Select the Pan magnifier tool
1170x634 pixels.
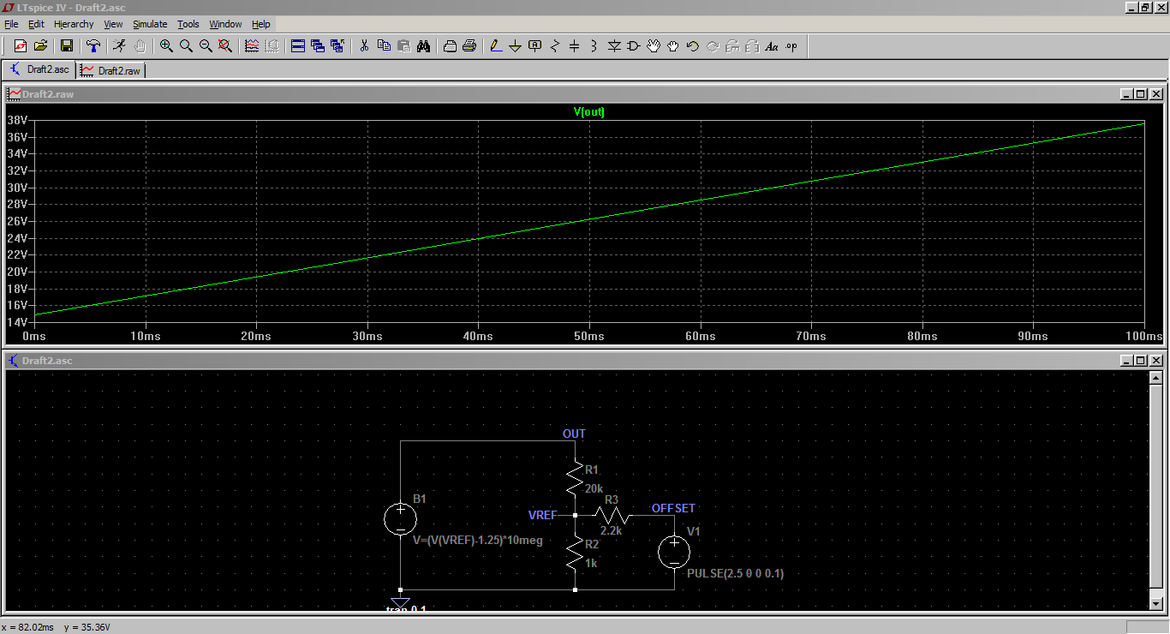point(186,46)
